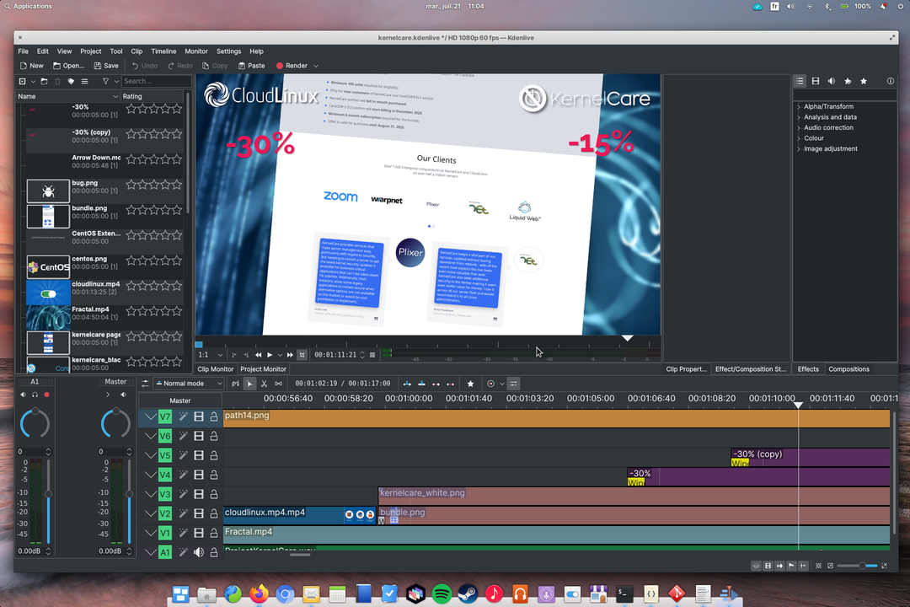Expand the Image adjustment effects category
910x607 pixels.
tap(799, 148)
